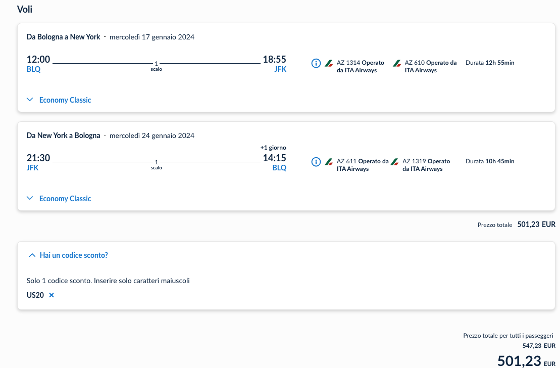Click '1 scalo' on outbound flight line
The height and width of the screenshot is (368, 560).
click(157, 66)
